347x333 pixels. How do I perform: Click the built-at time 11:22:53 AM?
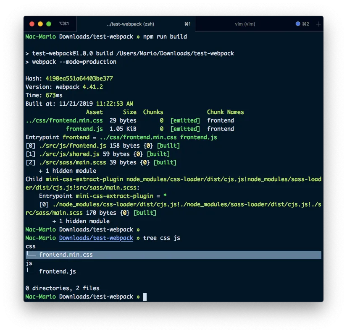tap(115, 104)
